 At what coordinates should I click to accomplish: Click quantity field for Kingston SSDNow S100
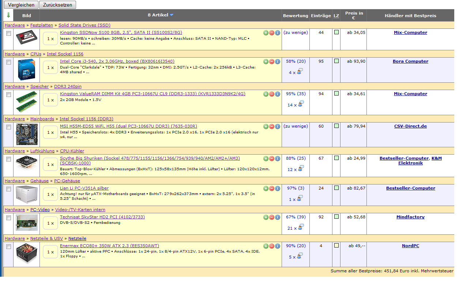coord(50,38)
